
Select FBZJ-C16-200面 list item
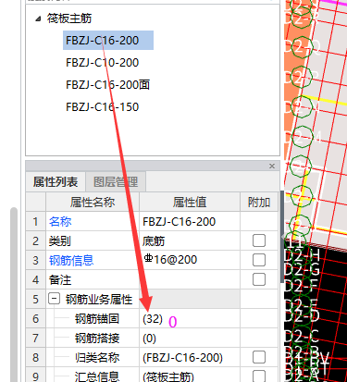pyautogui.click(x=107, y=85)
